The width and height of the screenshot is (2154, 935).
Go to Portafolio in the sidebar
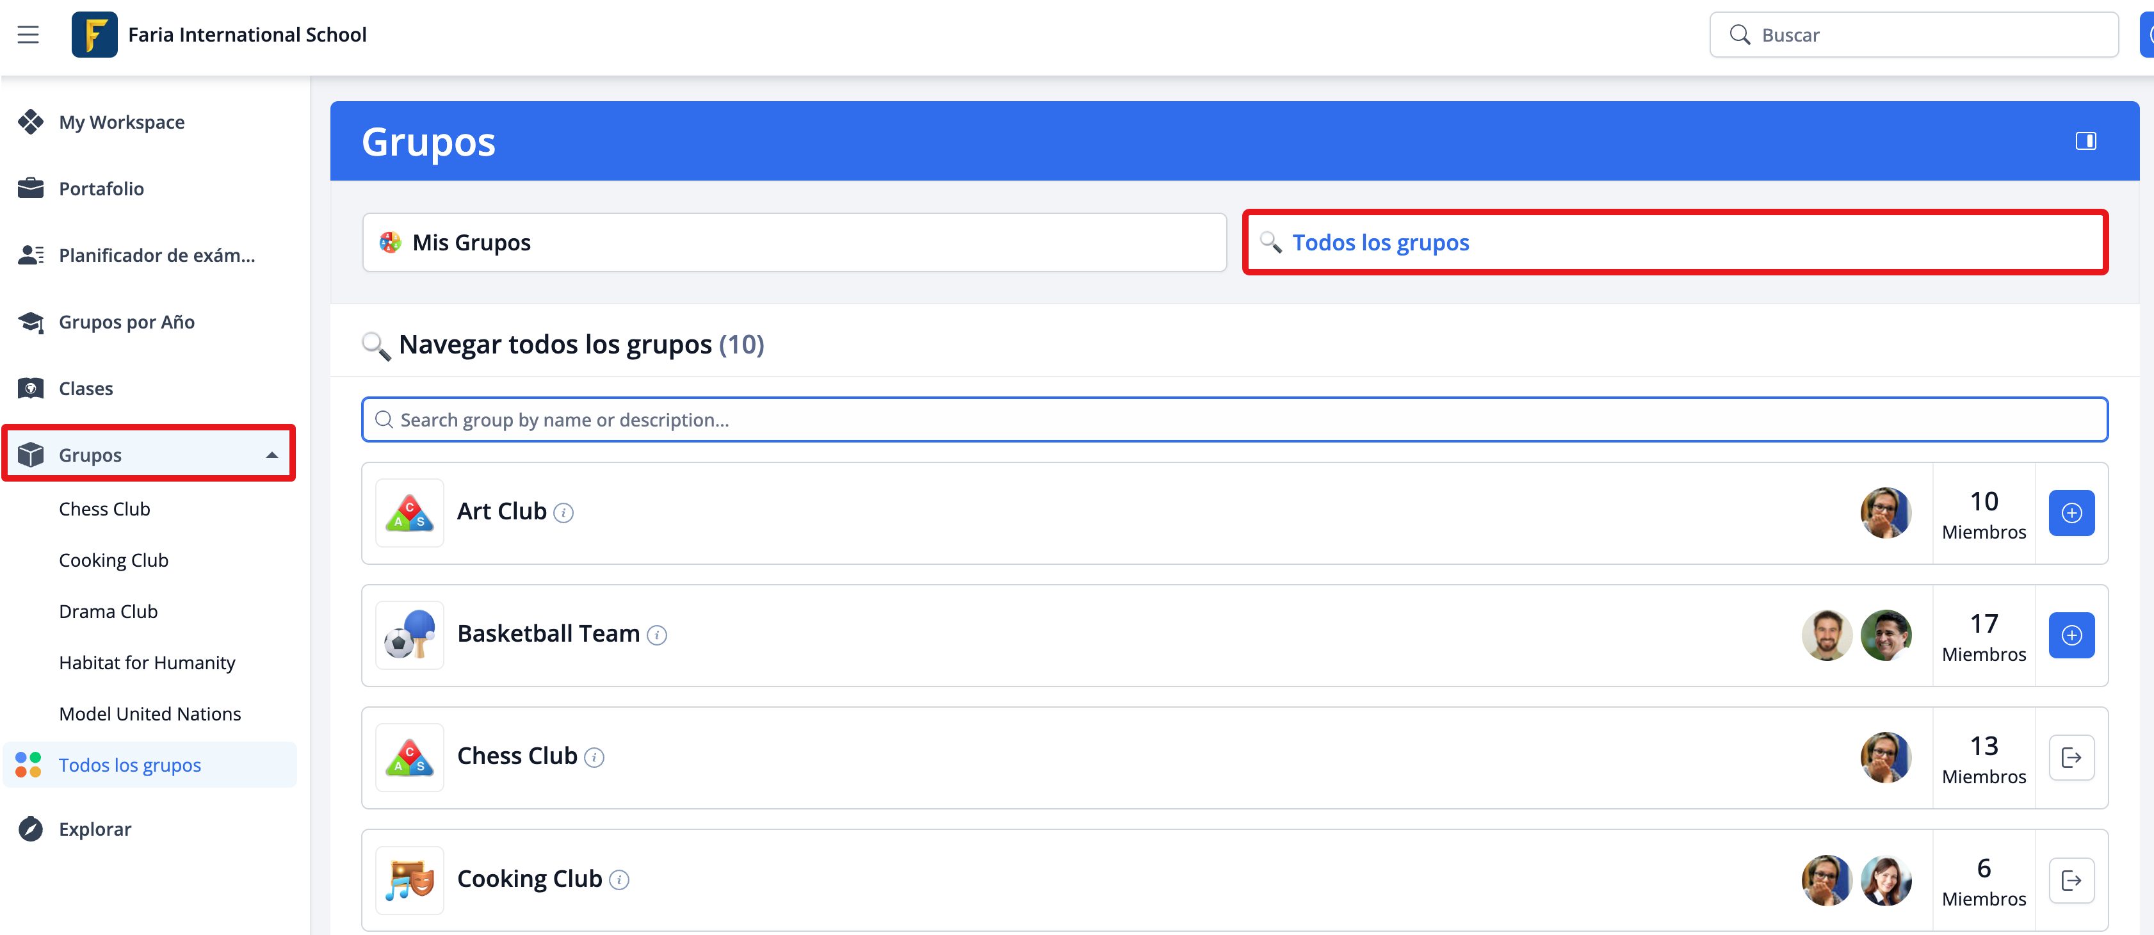pyautogui.click(x=101, y=189)
